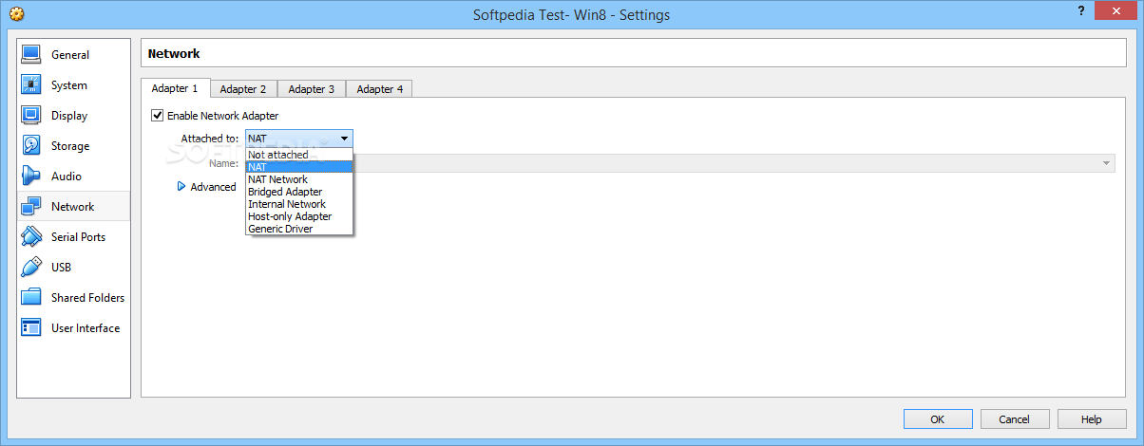Viewport: 1144px width, 446px height.
Task: Open the Shared Folders category label
Action: point(87,298)
